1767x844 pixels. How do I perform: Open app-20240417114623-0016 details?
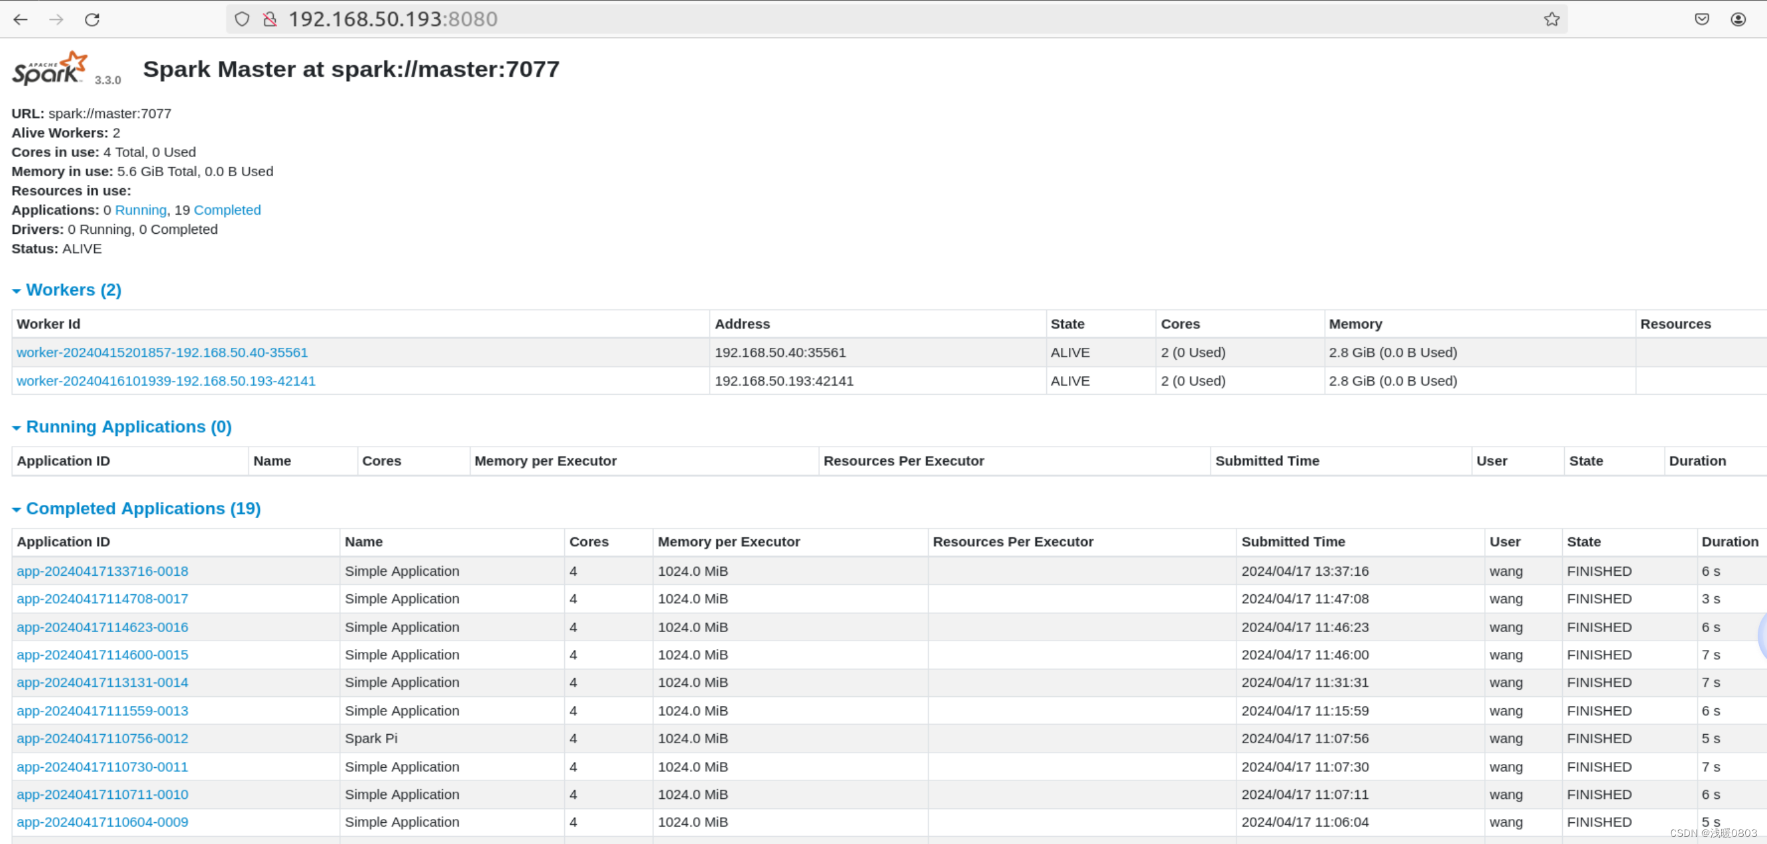102,627
